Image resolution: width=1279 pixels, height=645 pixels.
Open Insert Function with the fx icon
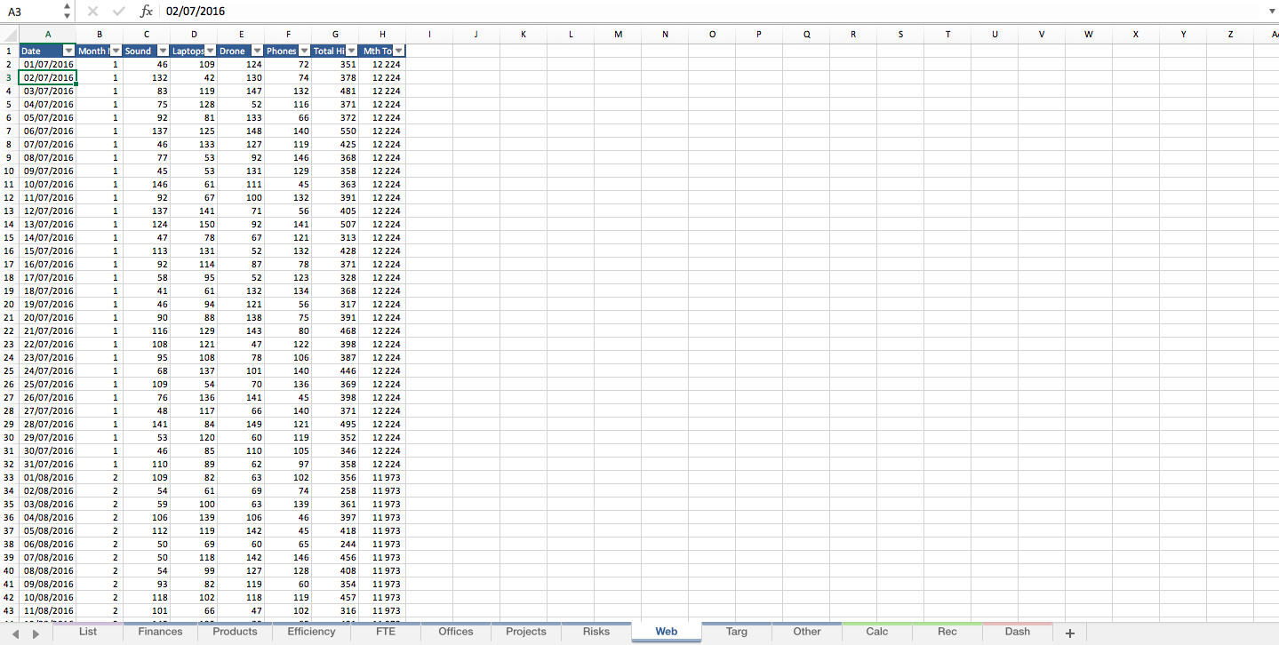click(x=145, y=12)
